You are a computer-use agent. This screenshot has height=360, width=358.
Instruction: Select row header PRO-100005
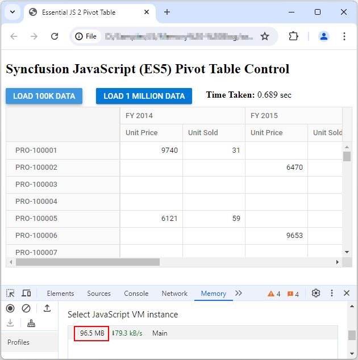coord(63,219)
